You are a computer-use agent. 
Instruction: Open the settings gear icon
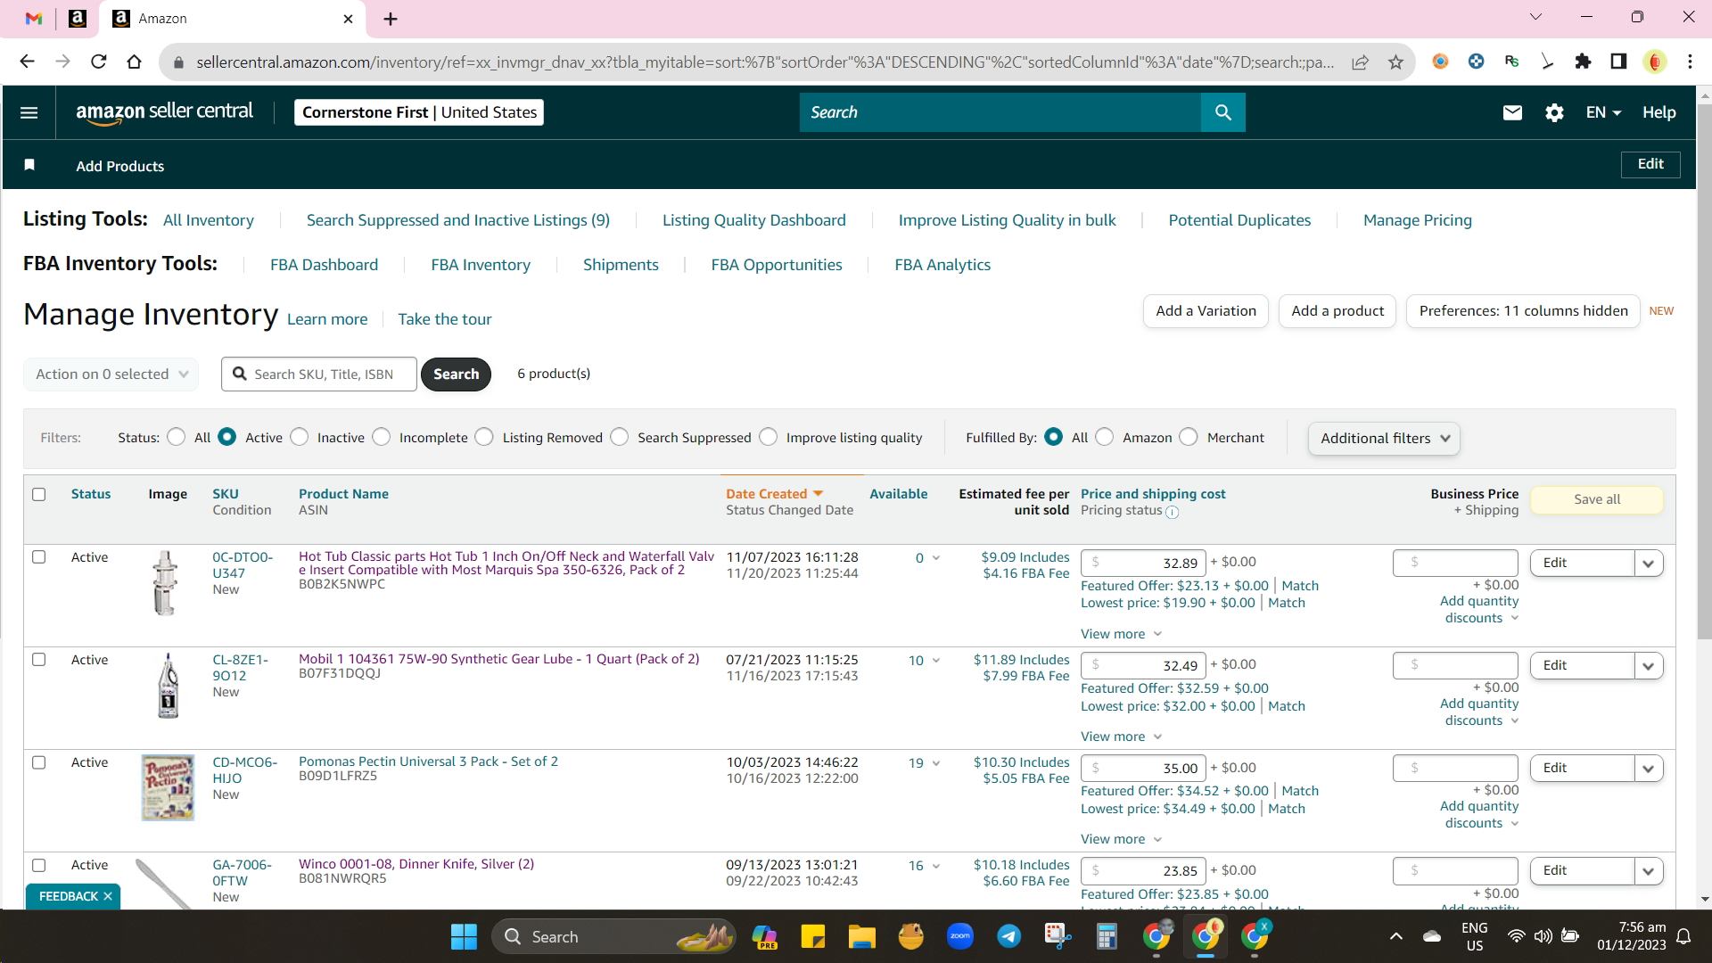click(1554, 112)
